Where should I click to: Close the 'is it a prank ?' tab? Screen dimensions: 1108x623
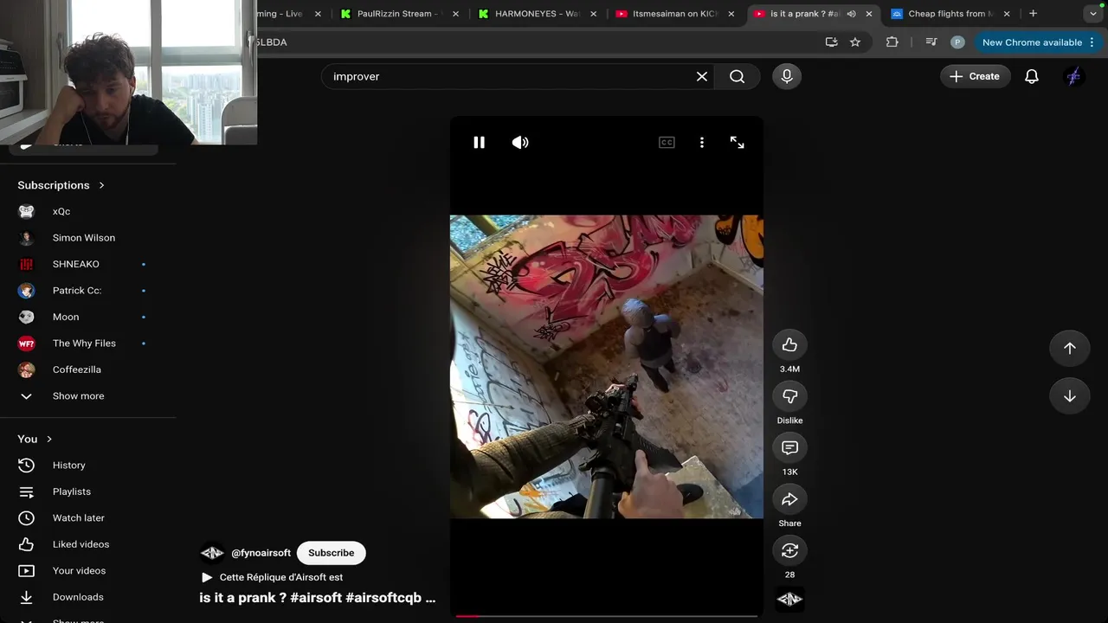tap(869, 14)
